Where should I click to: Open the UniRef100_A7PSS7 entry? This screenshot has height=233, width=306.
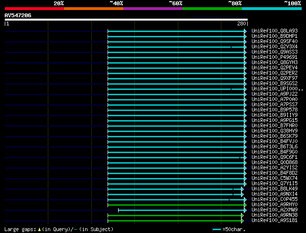click(x=274, y=105)
